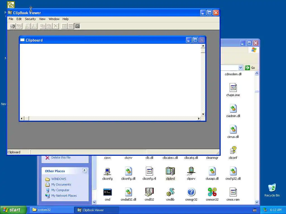Select the cmos.ram file icon
The width and height of the screenshot is (286, 214).
(233, 192)
